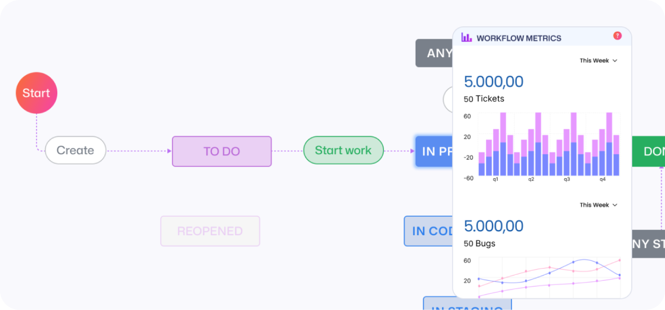Select the Create transition pill
Image resolution: width=665 pixels, height=310 pixels.
click(76, 150)
